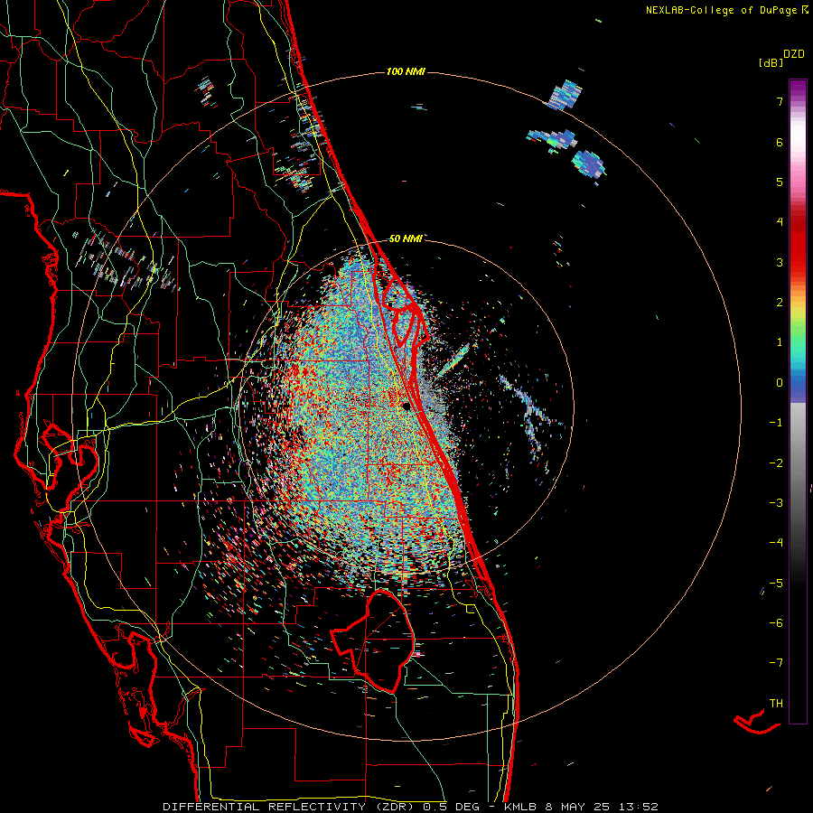
Task: Click the [dB] units label
Action: (771, 63)
